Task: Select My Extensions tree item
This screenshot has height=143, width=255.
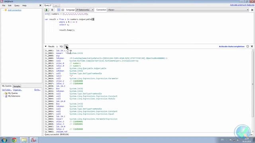Action: click(x=14, y=96)
